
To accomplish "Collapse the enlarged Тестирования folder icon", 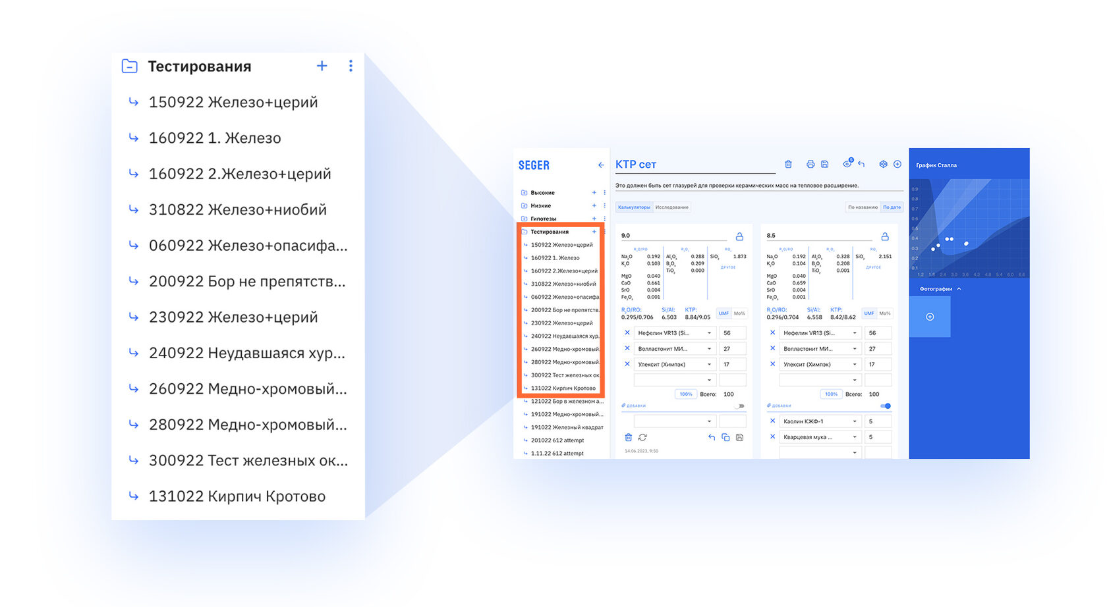I will click(x=130, y=66).
